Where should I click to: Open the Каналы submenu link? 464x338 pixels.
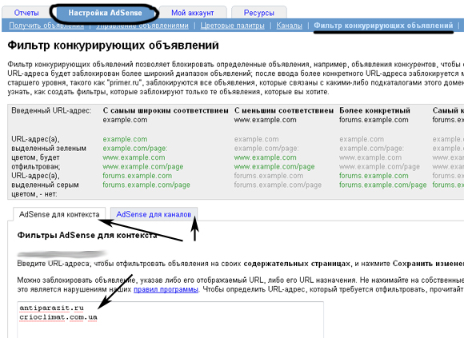289,26
